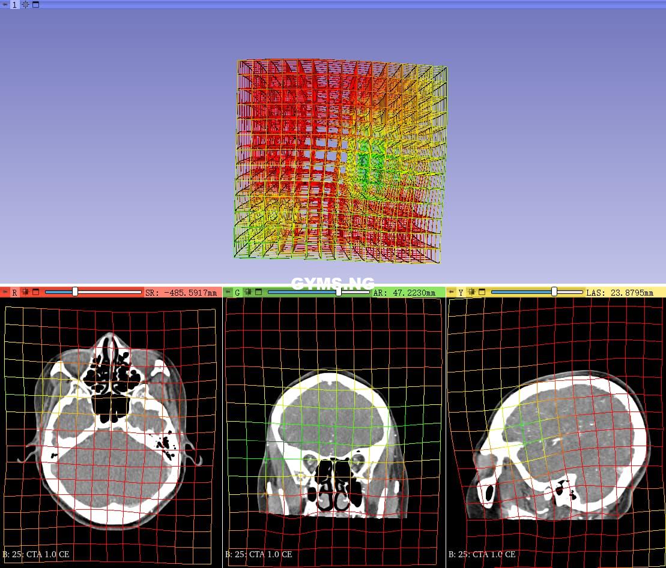Maximize the green slice view
This screenshot has width=666, height=568.
(259, 292)
